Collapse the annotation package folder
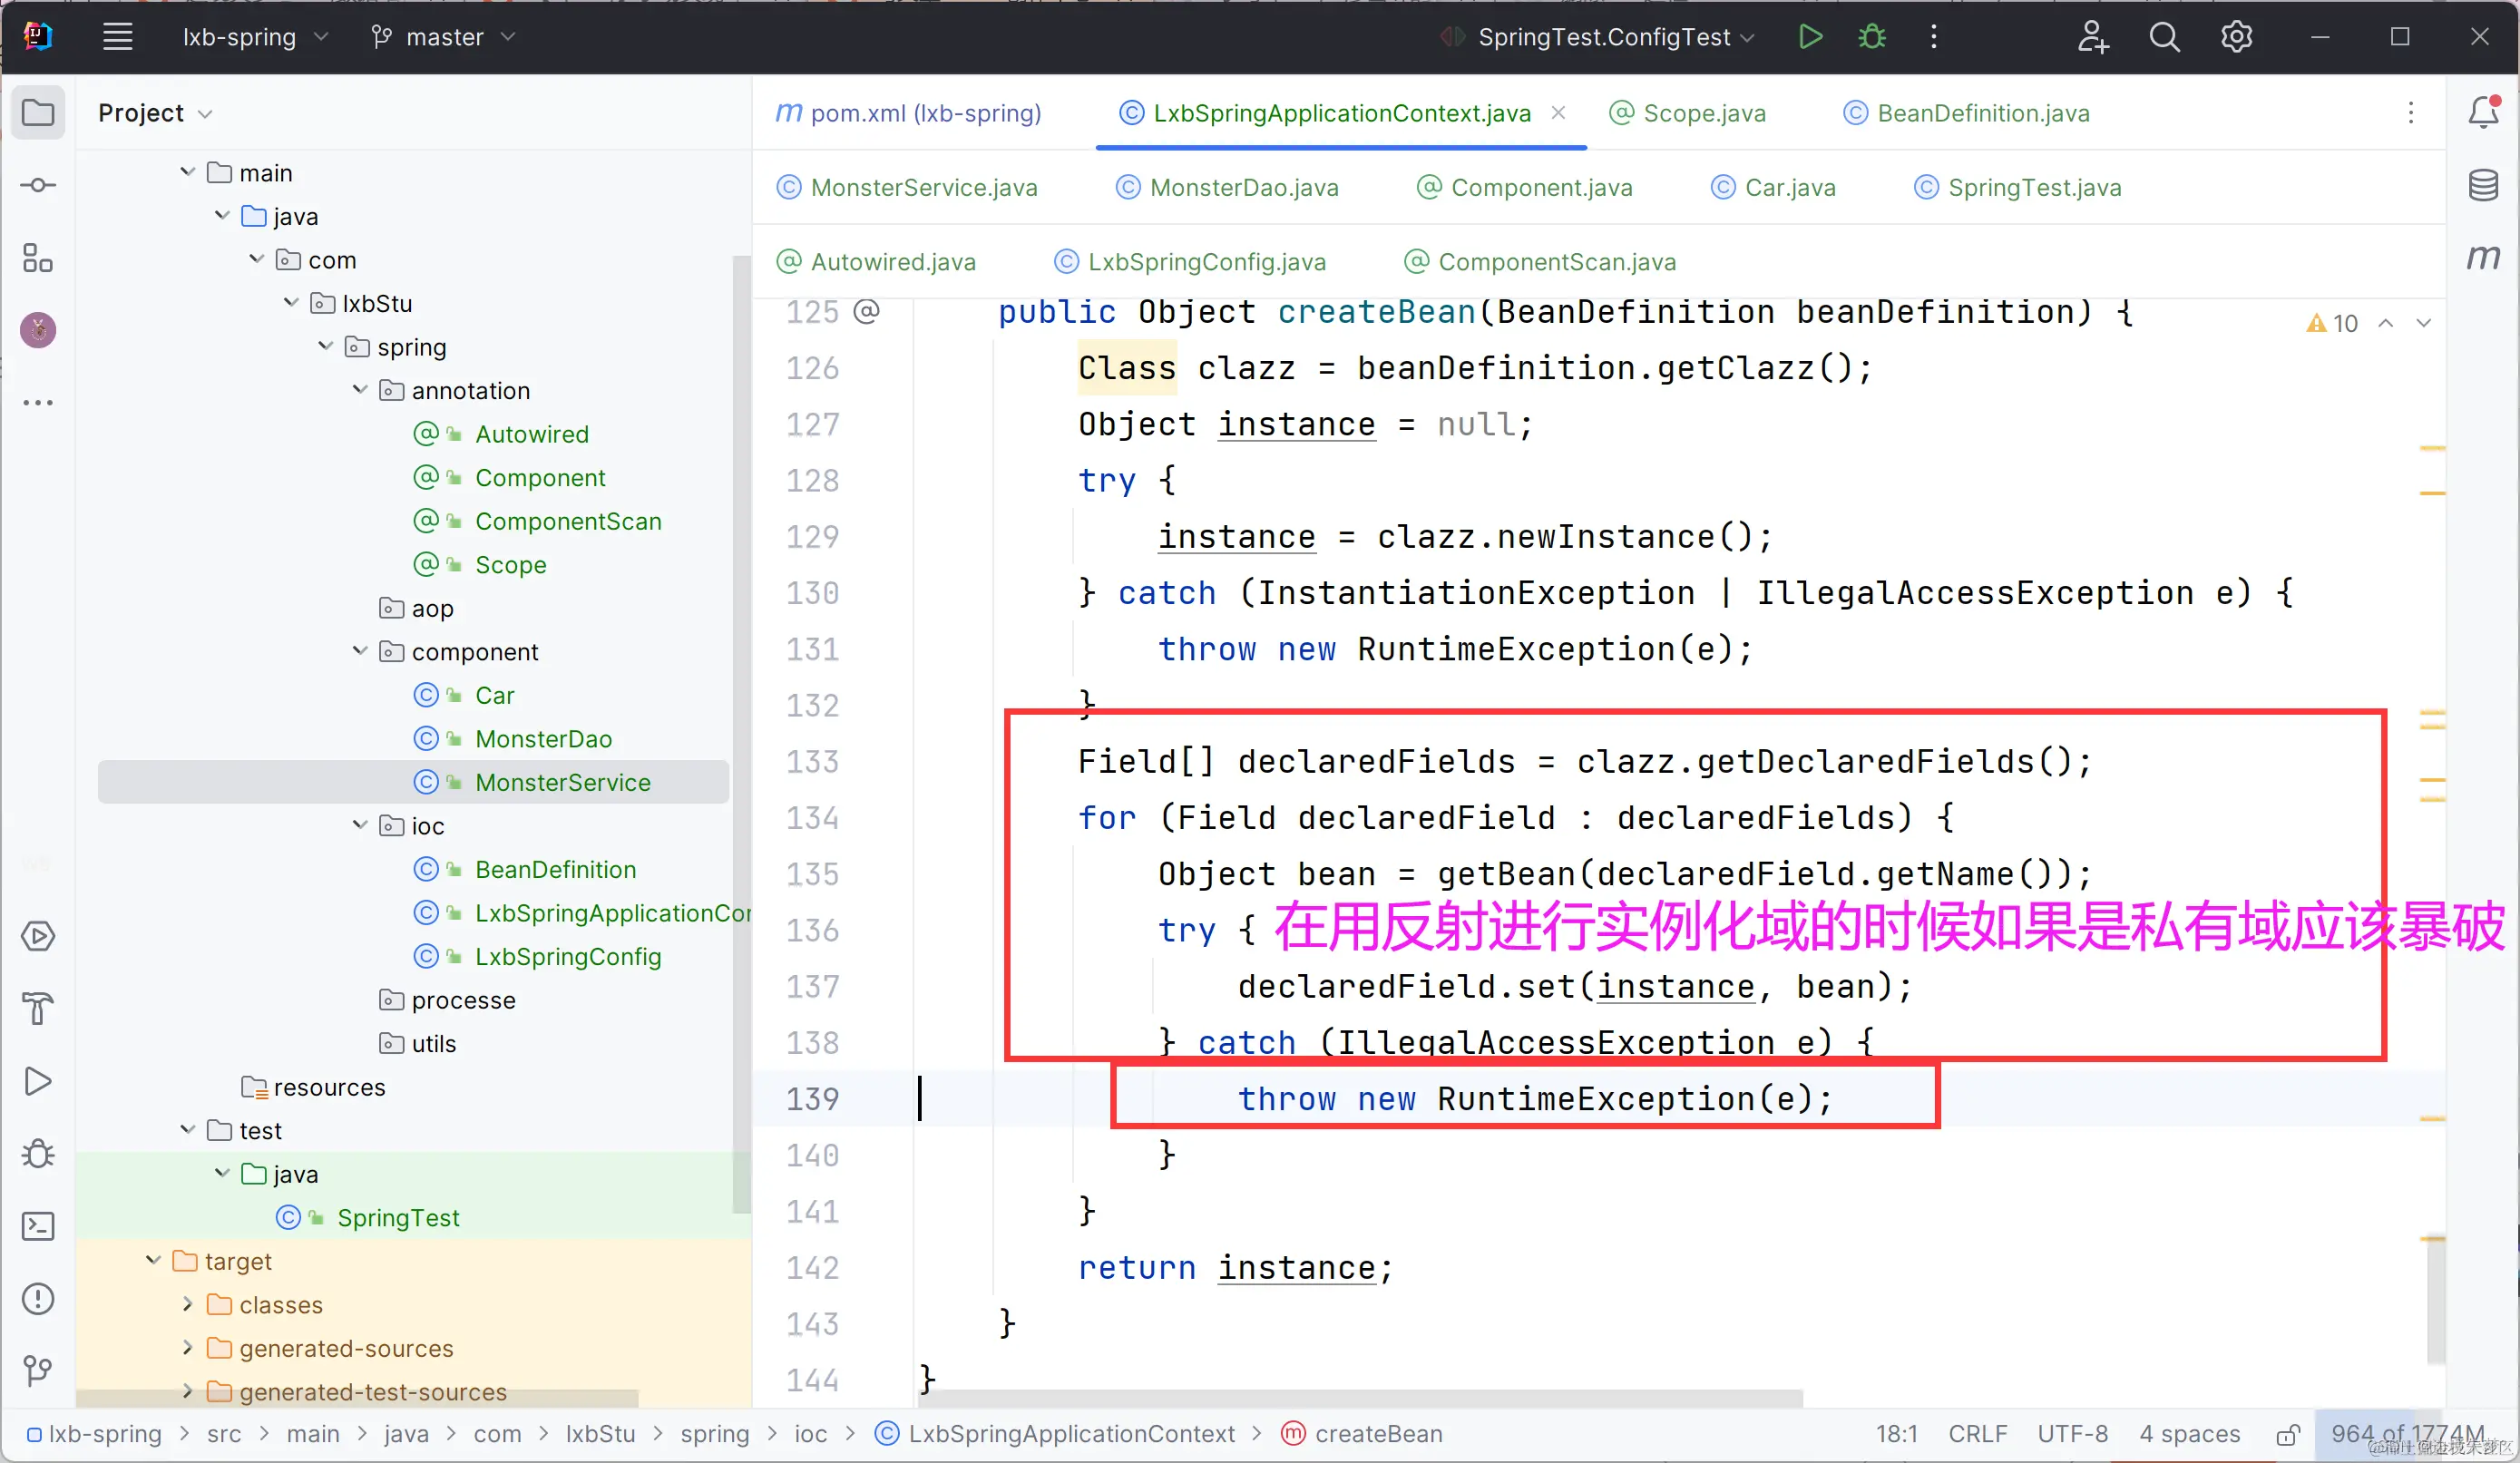 click(x=360, y=390)
